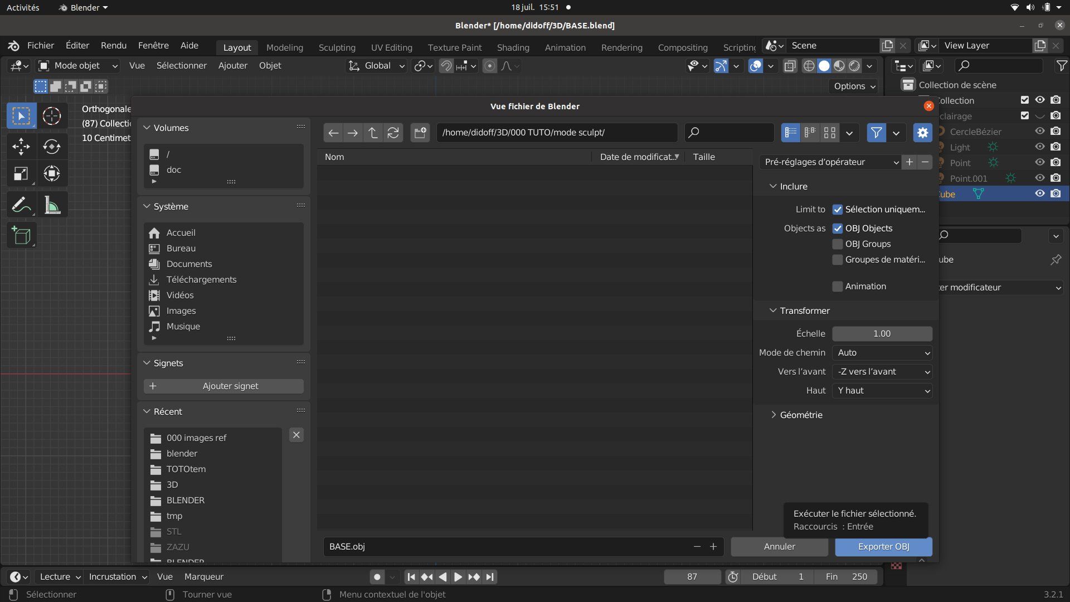Go forward to next folder arrow

(x=353, y=133)
